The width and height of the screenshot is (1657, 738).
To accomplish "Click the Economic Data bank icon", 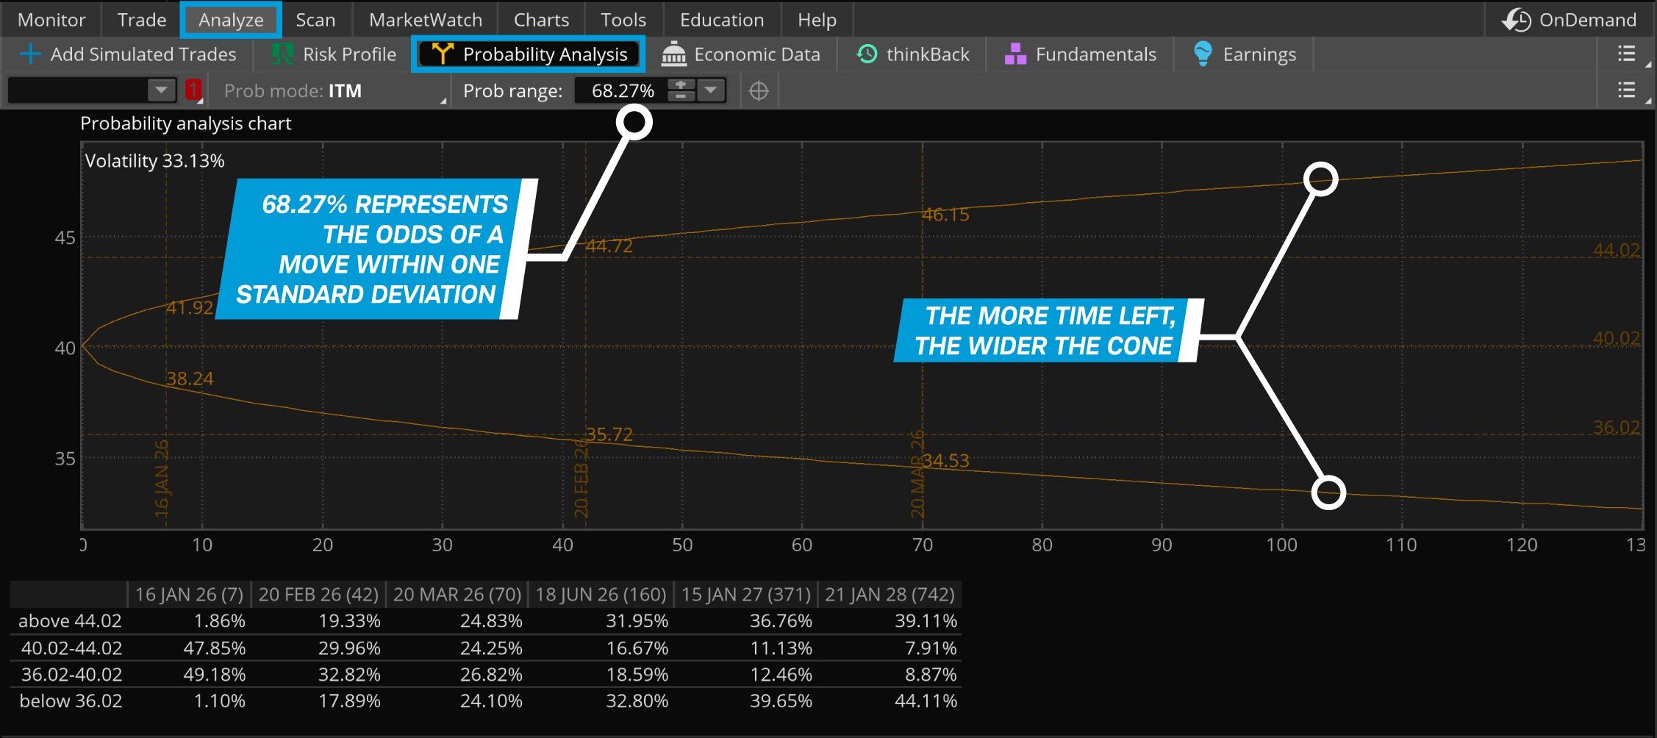I will pos(673,54).
